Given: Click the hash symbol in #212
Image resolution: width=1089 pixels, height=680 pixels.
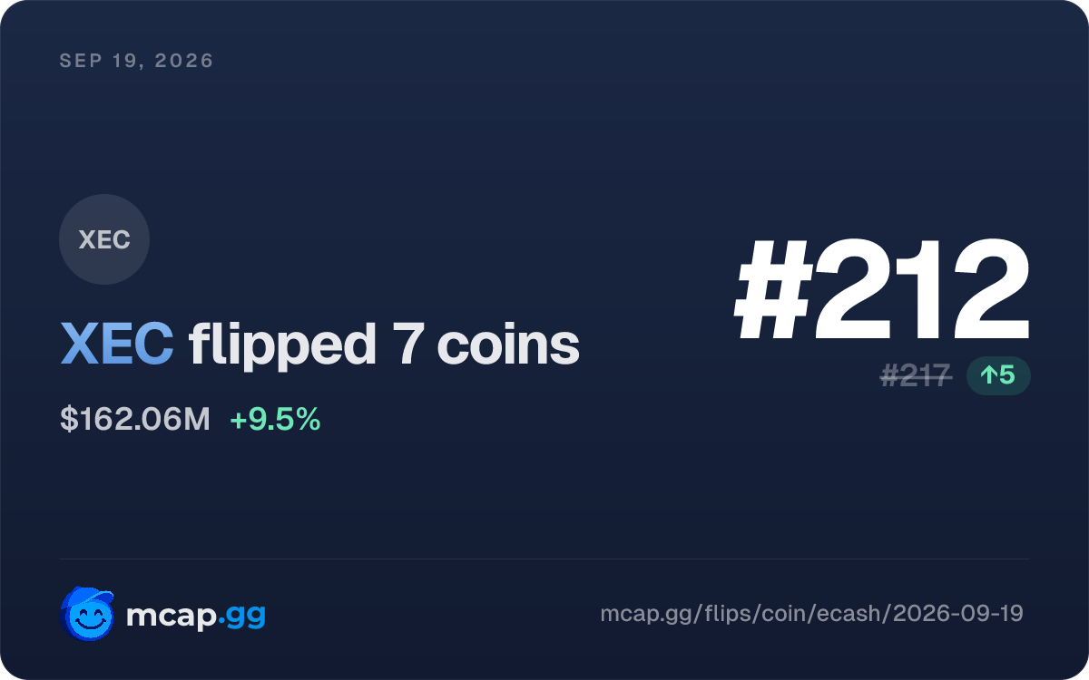Looking at the screenshot, I should pos(770,290).
